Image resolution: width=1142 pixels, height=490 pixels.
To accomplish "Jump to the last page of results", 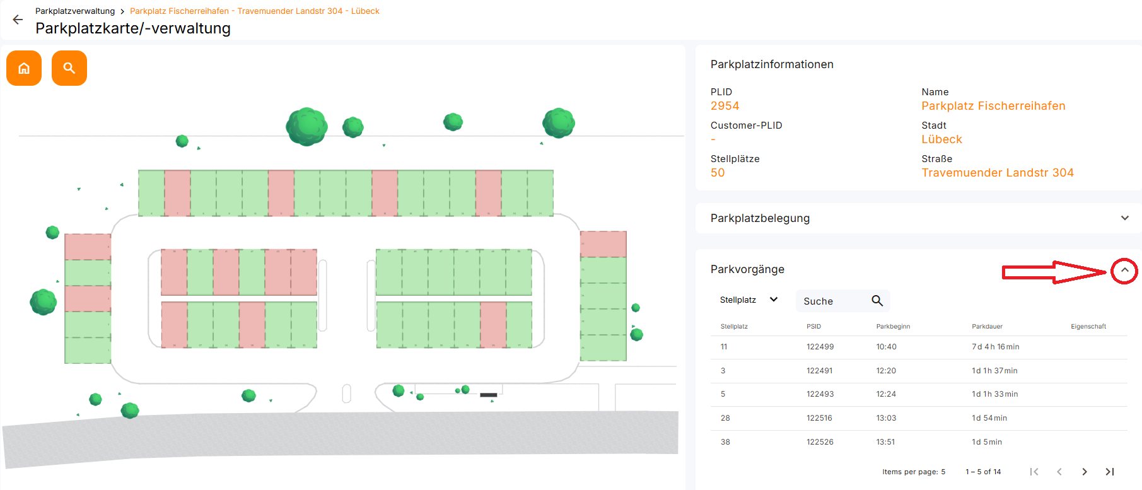I will pyautogui.click(x=1109, y=472).
